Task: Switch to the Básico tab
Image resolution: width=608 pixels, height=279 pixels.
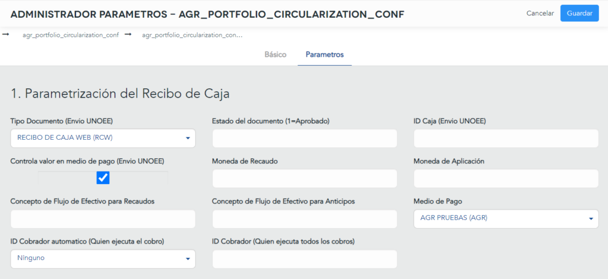Action: [275, 54]
